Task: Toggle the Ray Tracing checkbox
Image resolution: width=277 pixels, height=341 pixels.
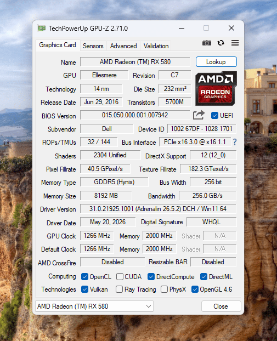Action: (119, 289)
